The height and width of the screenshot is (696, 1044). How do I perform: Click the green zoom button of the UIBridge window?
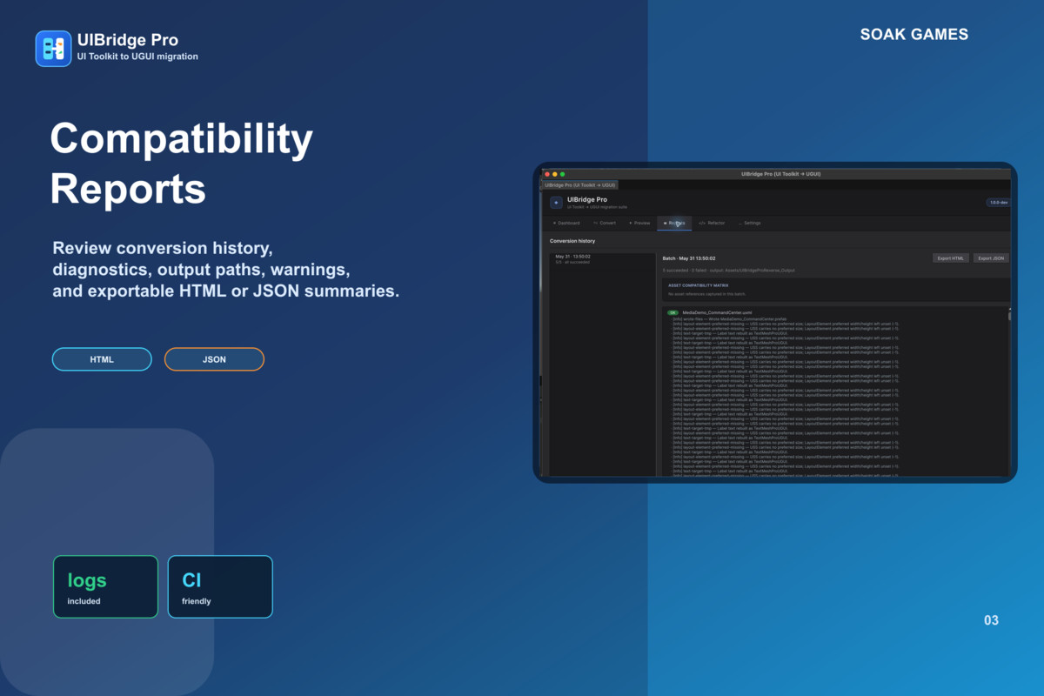pos(563,174)
